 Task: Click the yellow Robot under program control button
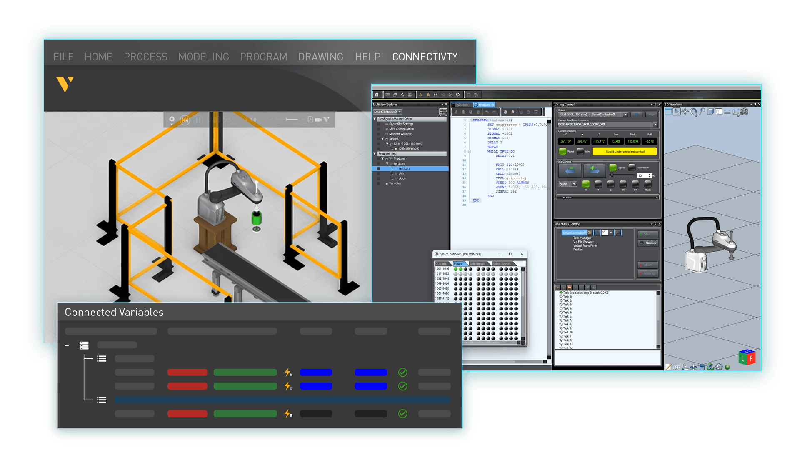pos(625,152)
